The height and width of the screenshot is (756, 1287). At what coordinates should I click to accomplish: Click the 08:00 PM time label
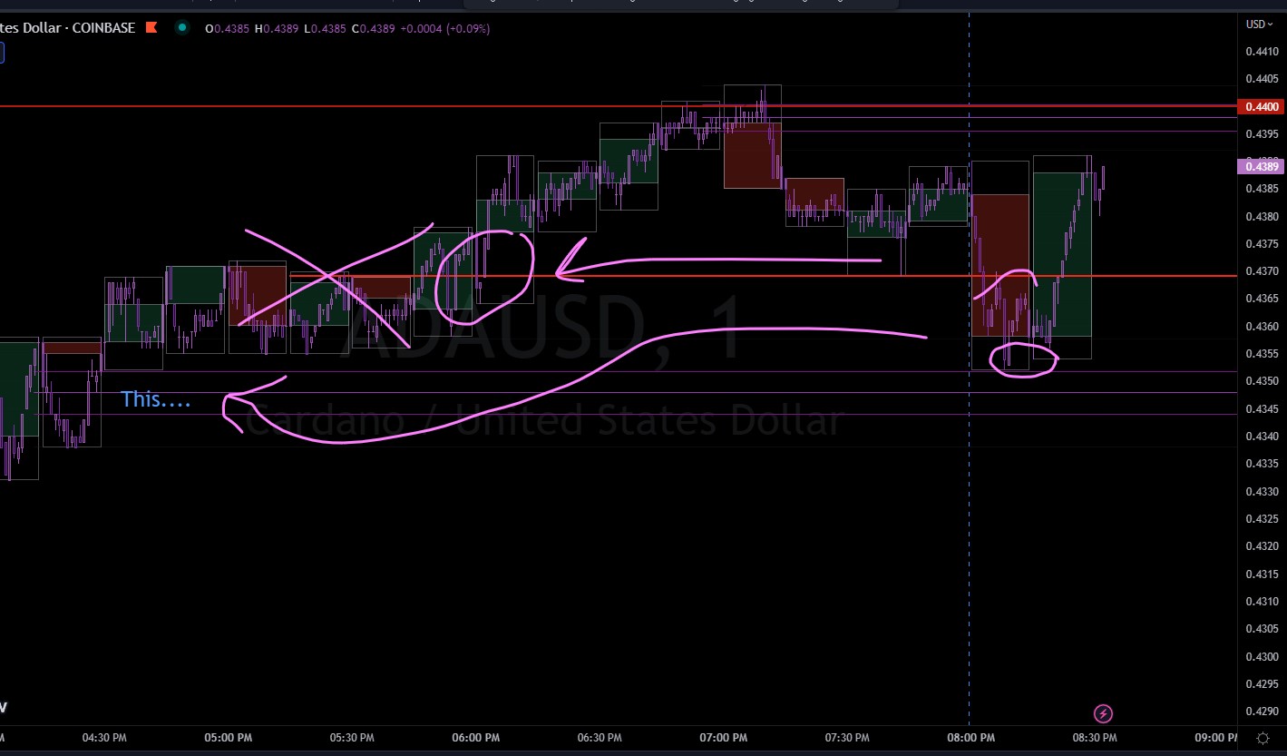pos(970,738)
